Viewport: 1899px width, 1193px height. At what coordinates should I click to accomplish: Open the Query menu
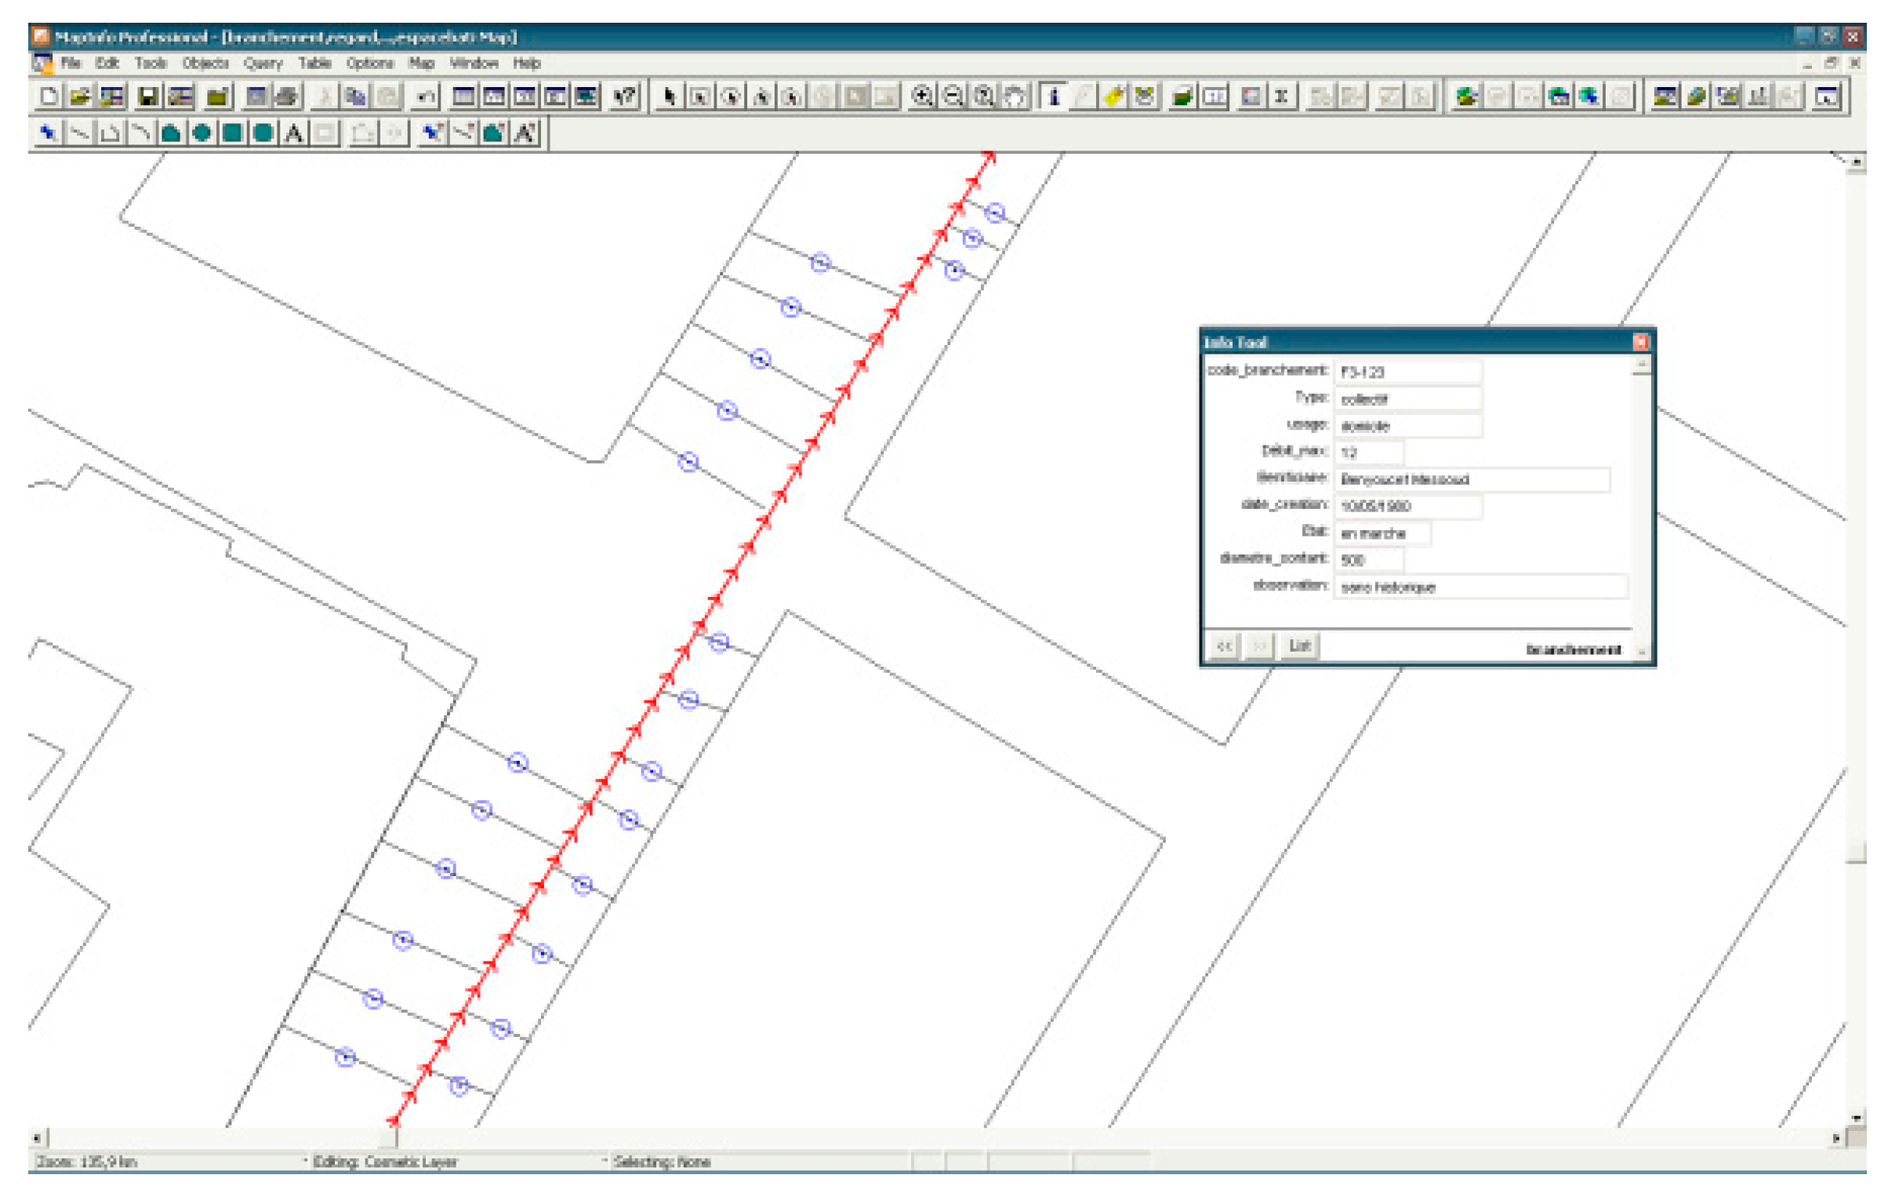coord(263,63)
